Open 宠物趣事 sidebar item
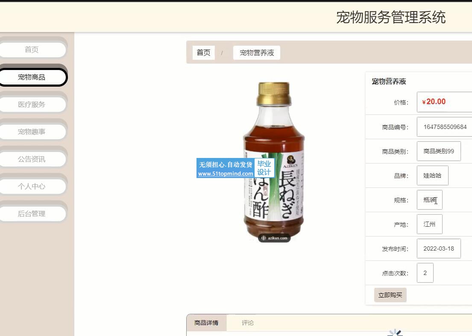 (x=32, y=132)
